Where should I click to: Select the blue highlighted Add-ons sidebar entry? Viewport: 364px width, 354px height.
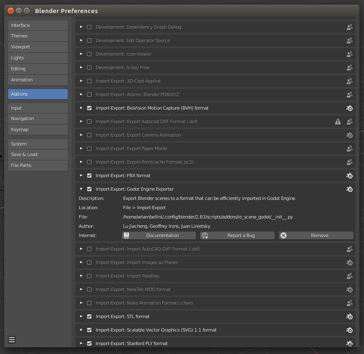coord(37,94)
